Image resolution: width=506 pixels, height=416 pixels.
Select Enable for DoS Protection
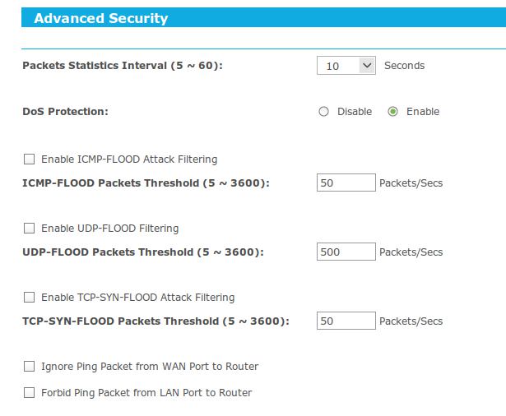point(393,112)
